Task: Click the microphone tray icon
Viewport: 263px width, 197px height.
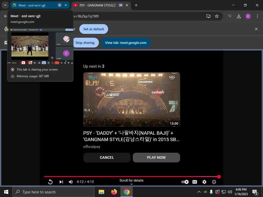Action: (211, 192)
